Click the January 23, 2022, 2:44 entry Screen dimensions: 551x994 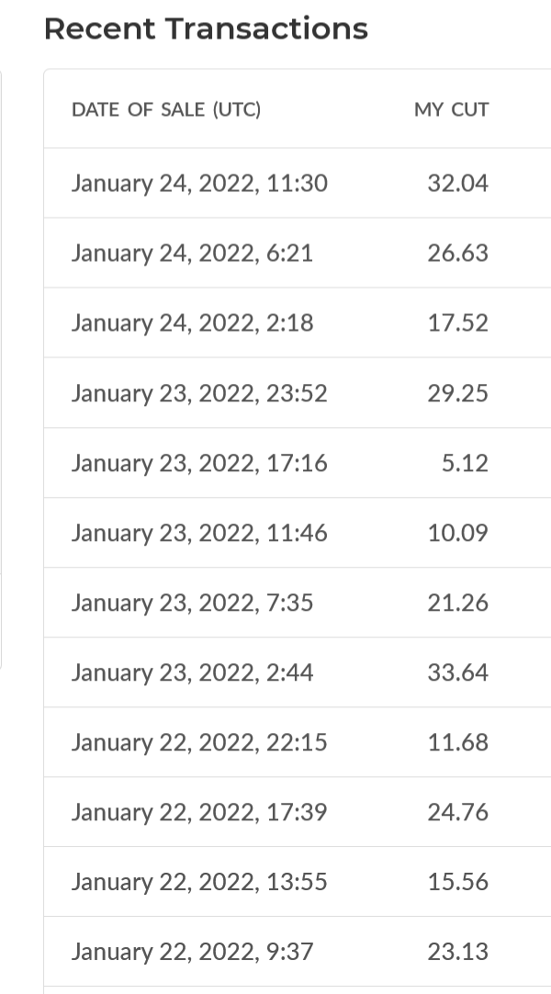pyautogui.click(x=298, y=672)
